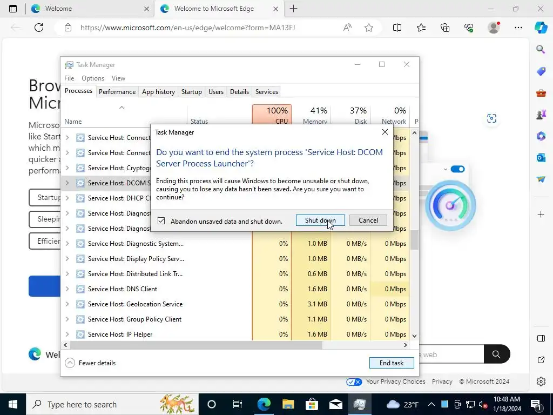Image resolution: width=553 pixels, height=415 pixels.
Task: Open Microsoft Store from the taskbar
Action: tap(312, 404)
